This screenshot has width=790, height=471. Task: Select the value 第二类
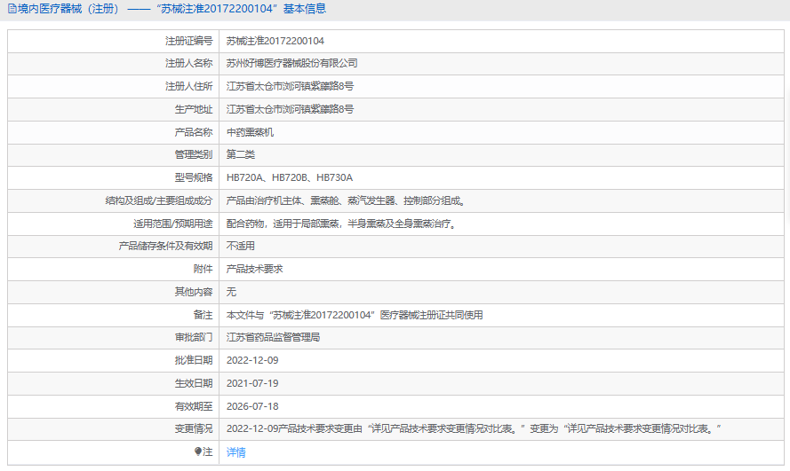point(240,154)
